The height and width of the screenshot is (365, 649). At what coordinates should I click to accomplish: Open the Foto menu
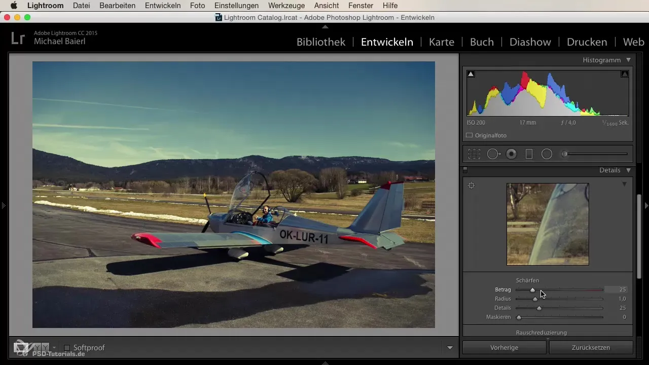[x=197, y=6]
